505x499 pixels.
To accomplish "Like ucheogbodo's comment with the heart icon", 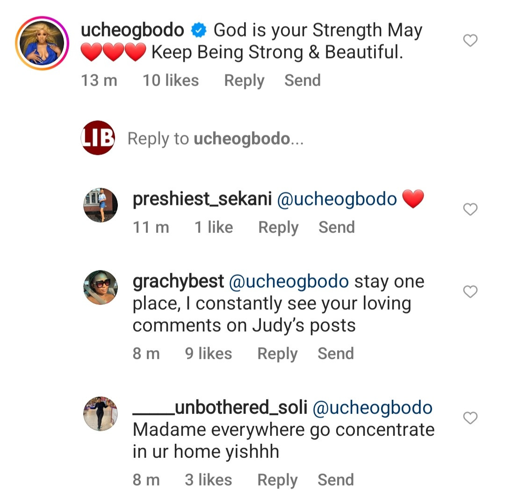I will pos(470,41).
